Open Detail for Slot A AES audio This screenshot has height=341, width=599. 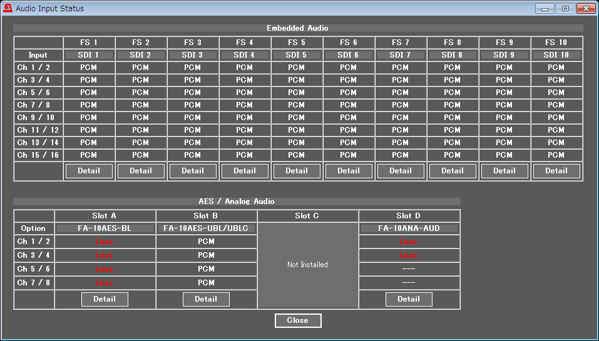coord(105,299)
